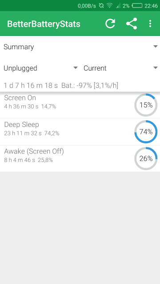Tap the screen rotation lock icon
Screen dimensions: 160x284
coord(101,6)
